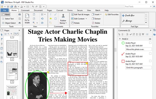Click Create New in Fast Sign

128,15
